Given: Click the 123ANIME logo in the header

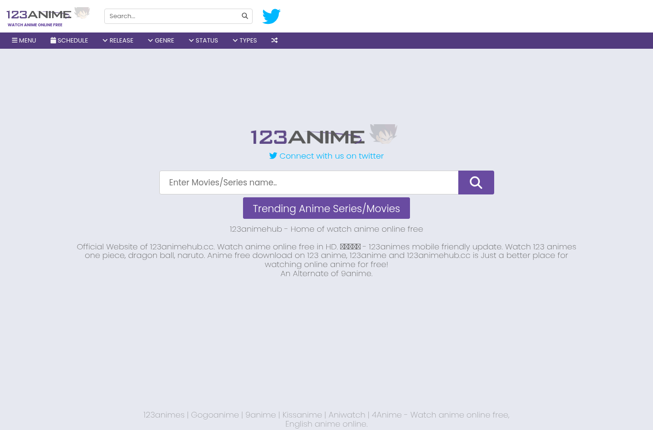Looking at the screenshot, I should (48, 13).
